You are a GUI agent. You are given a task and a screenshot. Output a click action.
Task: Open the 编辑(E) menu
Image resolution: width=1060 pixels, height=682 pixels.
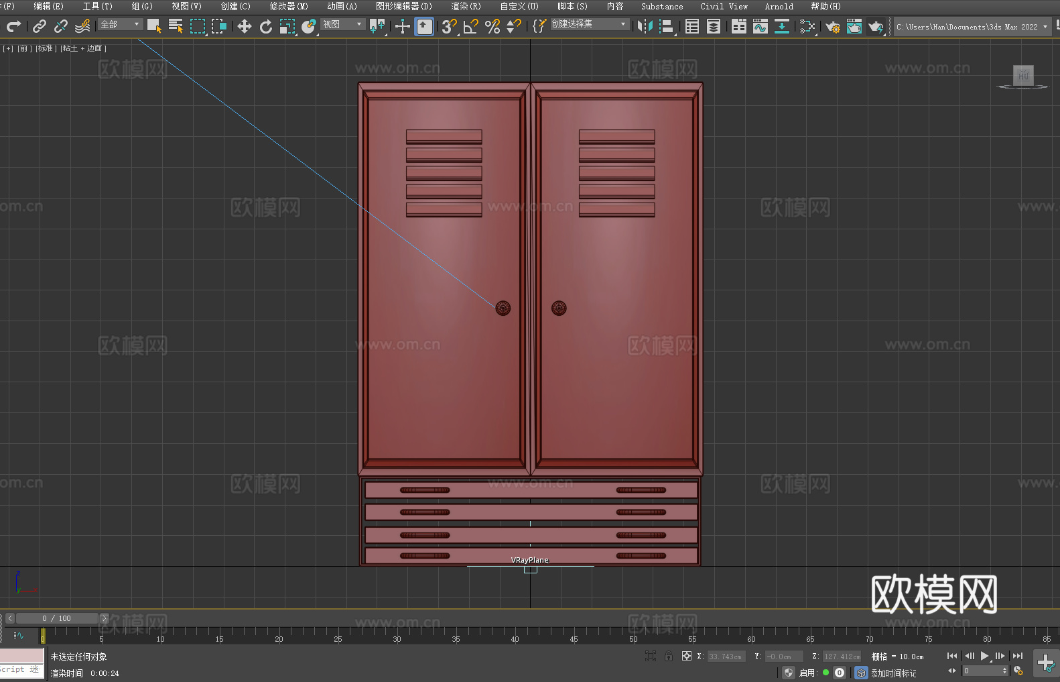pyautogui.click(x=48, y=6)
